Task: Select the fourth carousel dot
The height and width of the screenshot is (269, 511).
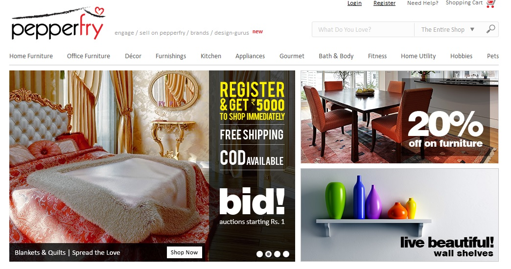Action: [x=286, y=254]
